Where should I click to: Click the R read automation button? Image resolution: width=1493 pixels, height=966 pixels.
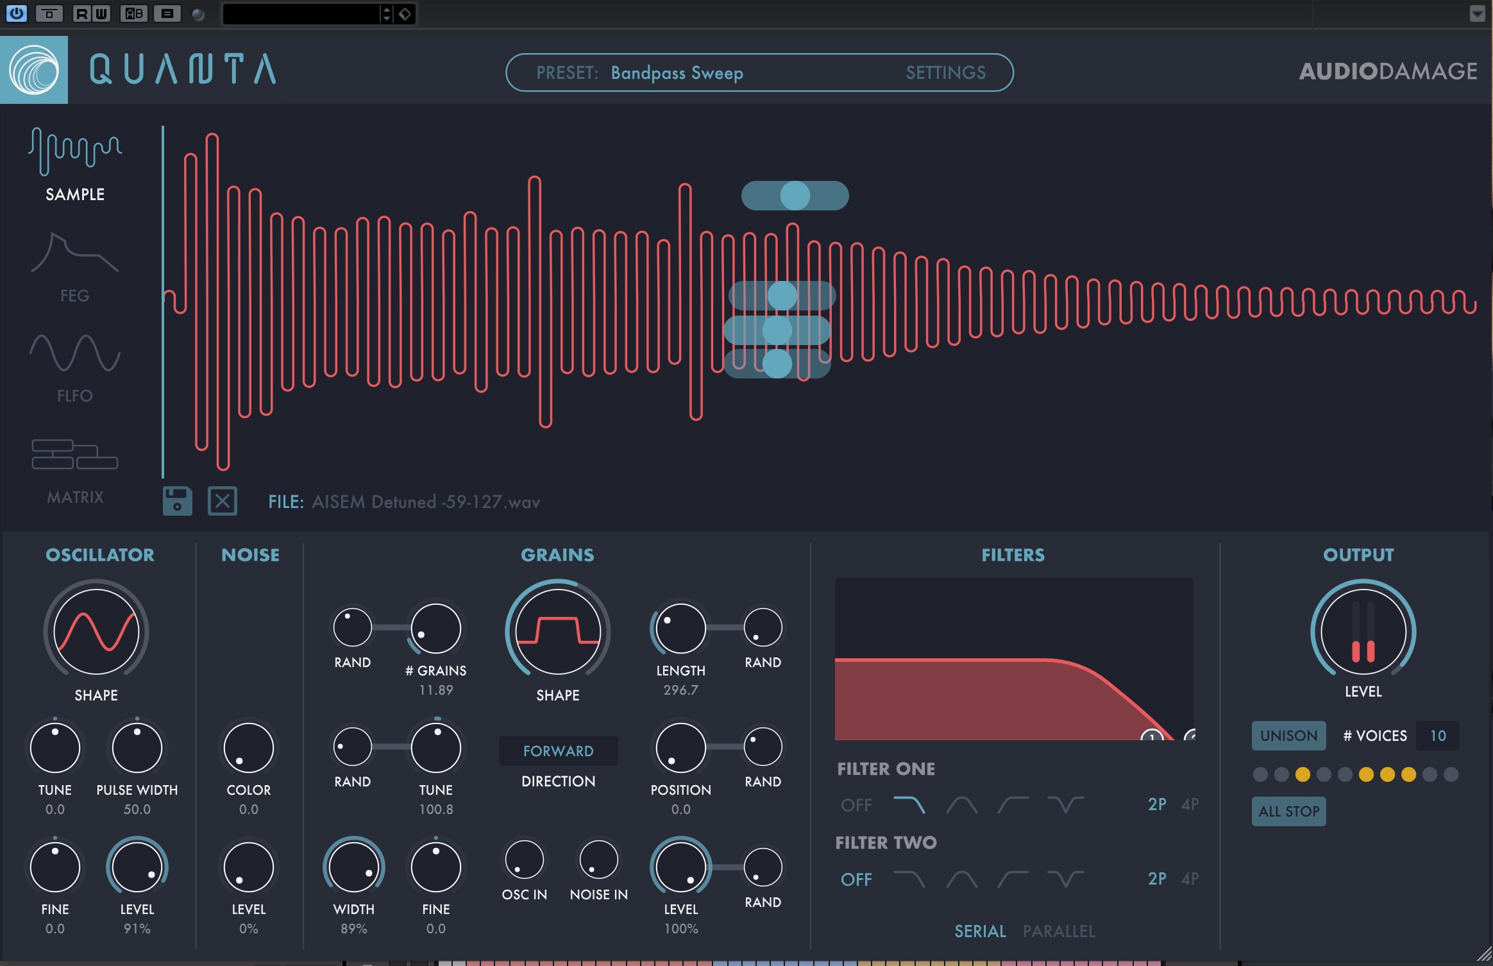(x=81, y=13)
